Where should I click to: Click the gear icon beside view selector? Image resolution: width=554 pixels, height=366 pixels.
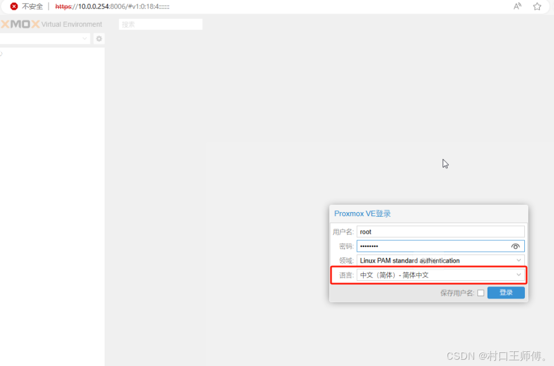coord(99,38)
